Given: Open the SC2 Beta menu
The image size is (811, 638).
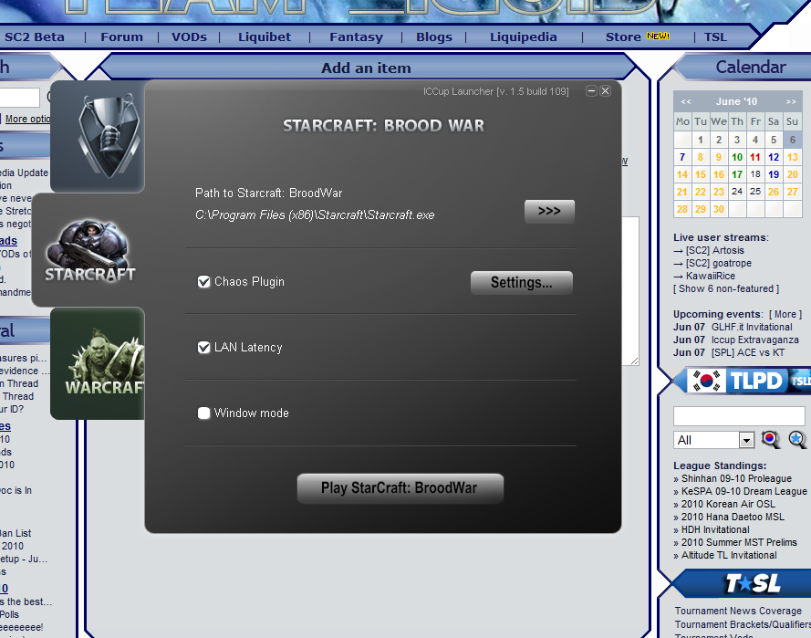Looking at the screenshot, I should [34, 37].
